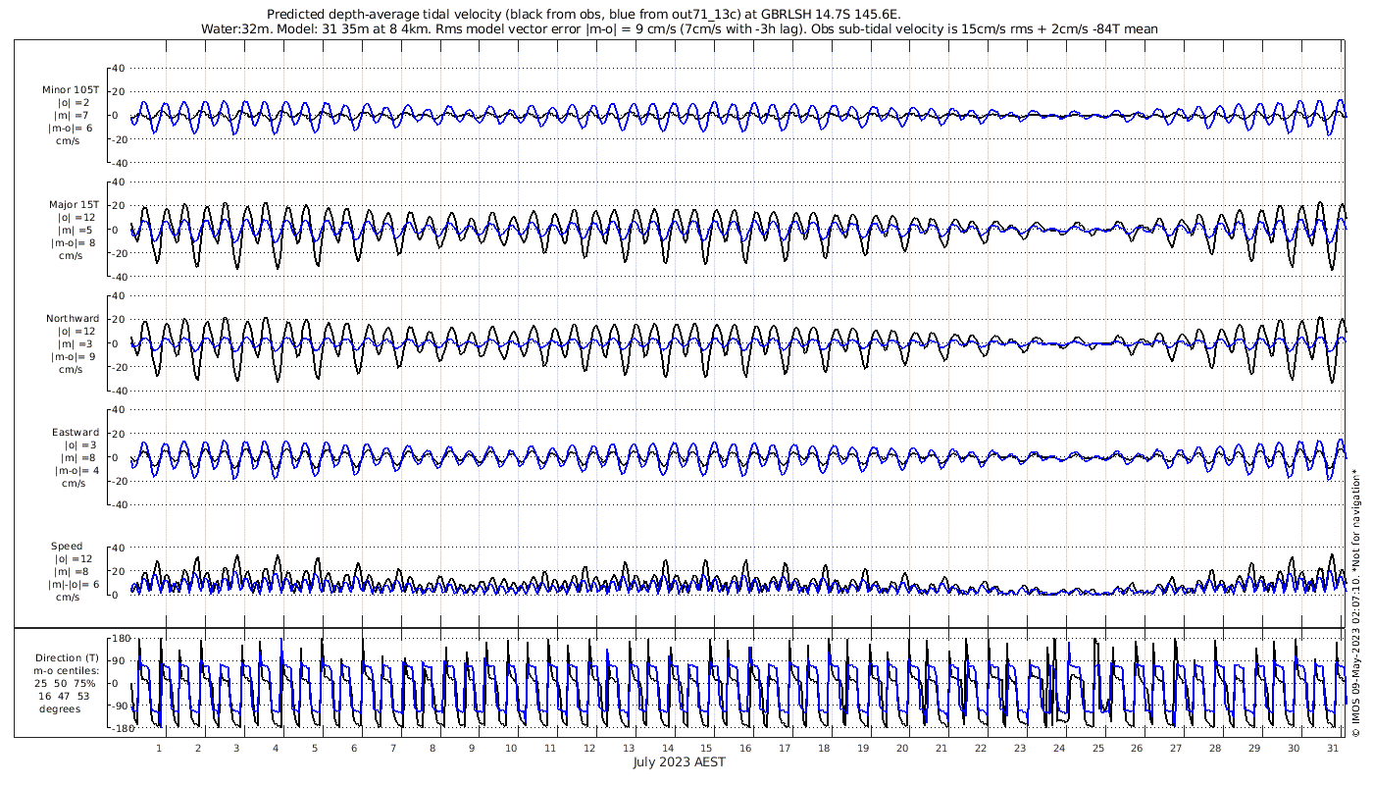Click the '-40' tick on the Minor 105T axis
Screen dimensions: 1373x785
118,163
